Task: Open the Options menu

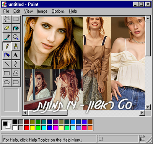Action: [58, 11]
